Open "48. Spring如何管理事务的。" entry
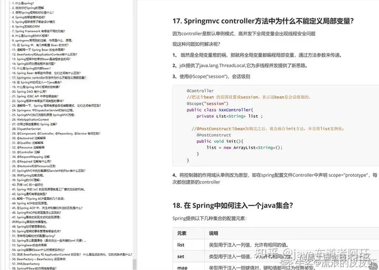Screen dimensions: 379x270 29,226
